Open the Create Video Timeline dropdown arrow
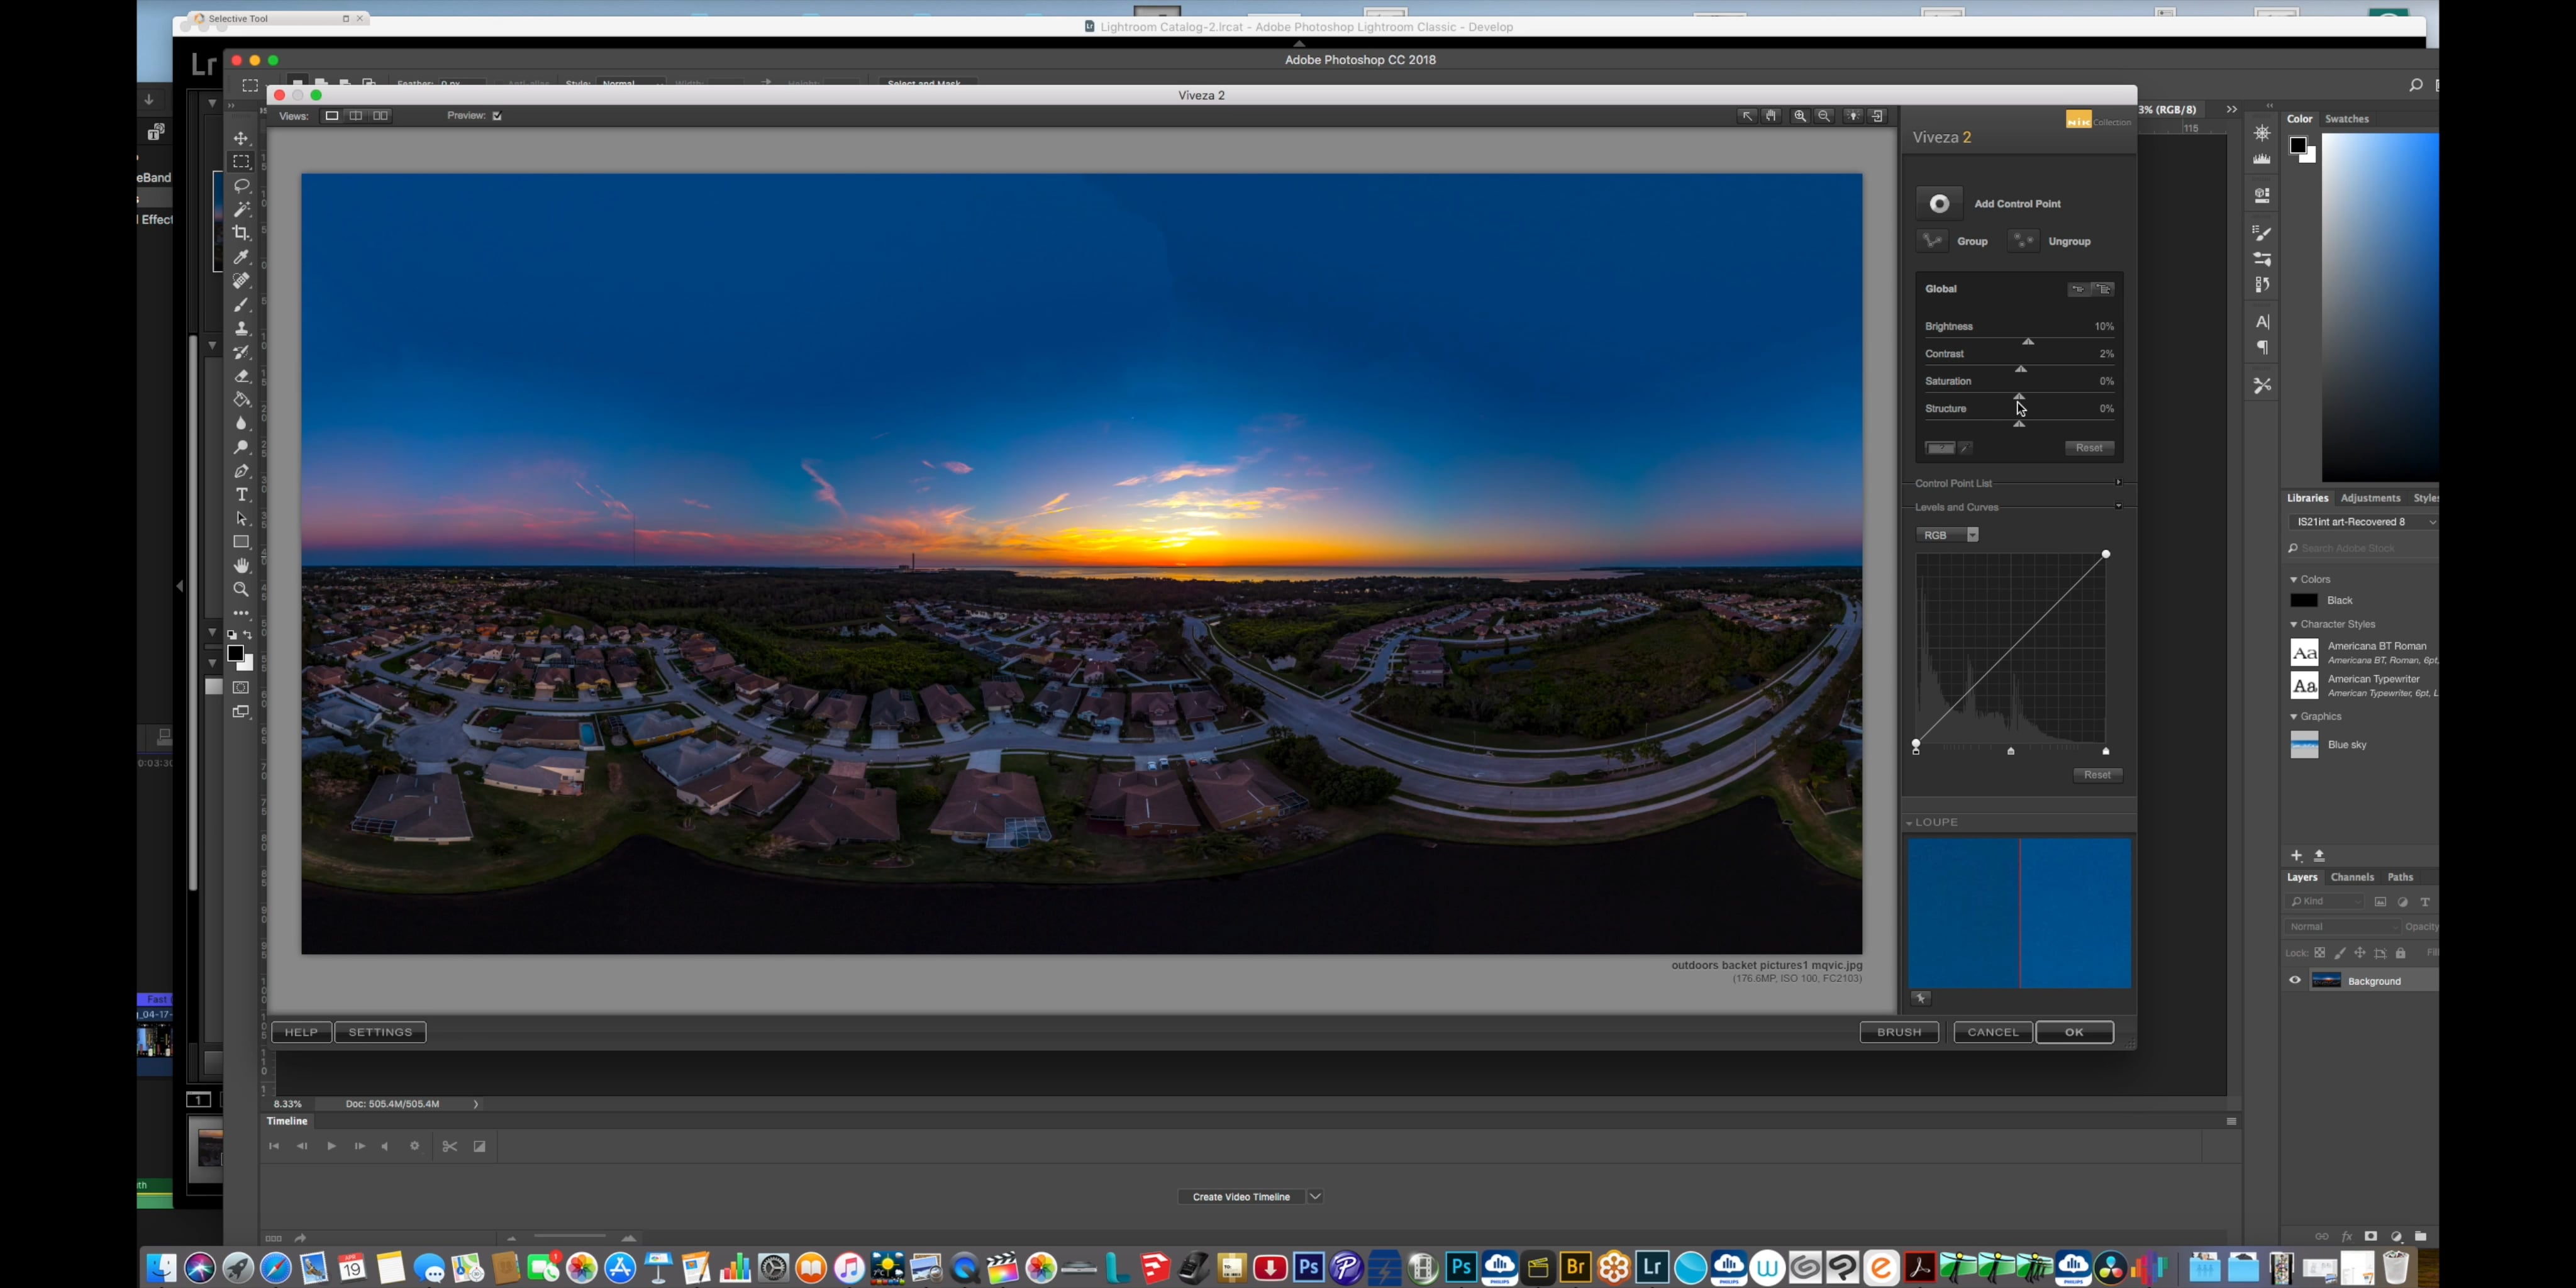Screen dimensions: 2576x1288 (1316, 1197)
